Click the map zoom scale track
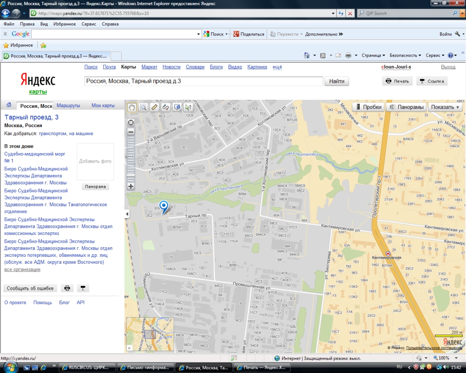Viewport: 466px width, 373px height. [131, 155]
